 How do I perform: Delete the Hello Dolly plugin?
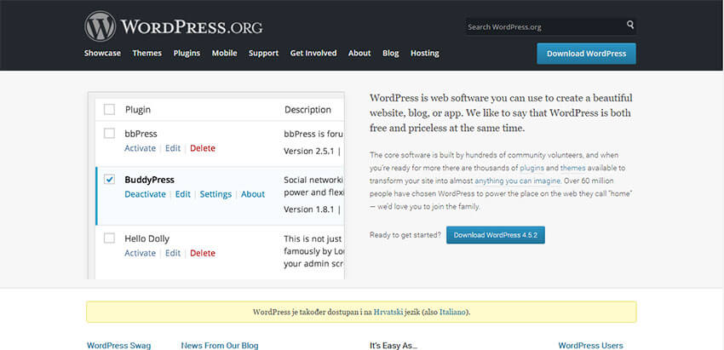[x=203, y=253]
